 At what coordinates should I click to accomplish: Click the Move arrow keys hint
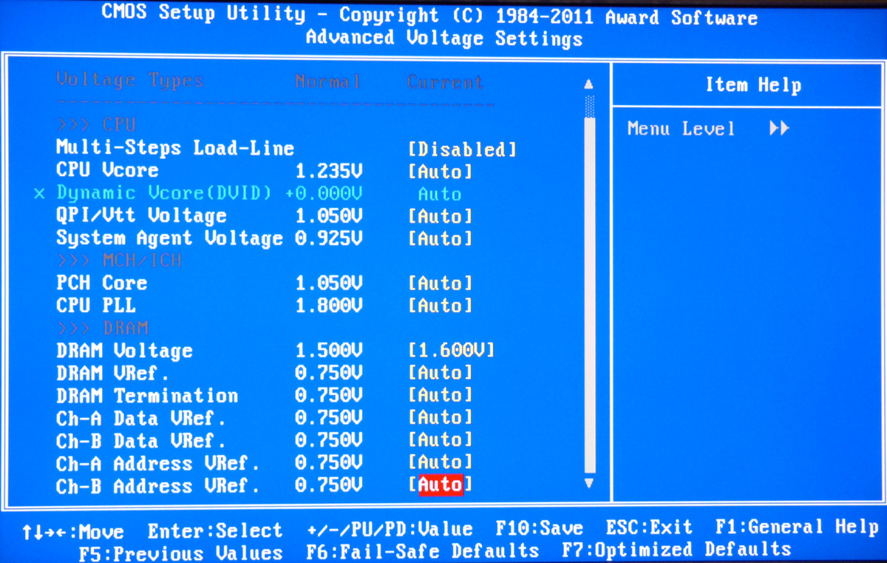click(73, 532)
